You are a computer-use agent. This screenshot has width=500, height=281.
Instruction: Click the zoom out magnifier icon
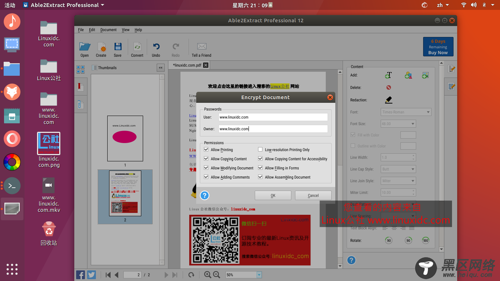(216, 275)
